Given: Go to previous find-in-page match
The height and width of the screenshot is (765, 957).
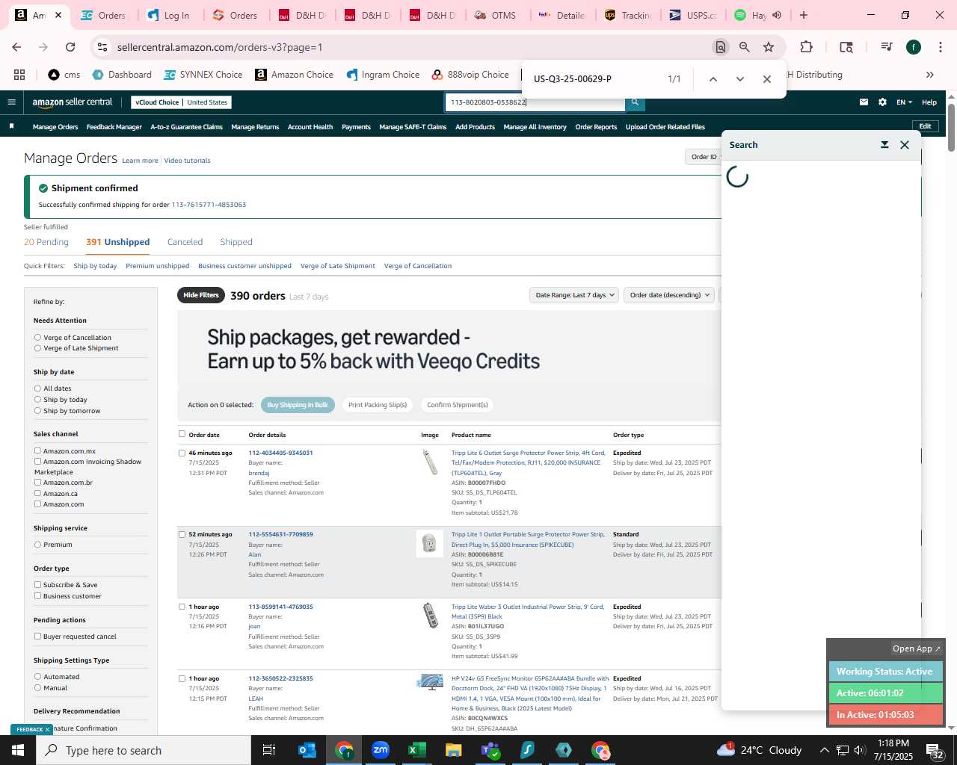Looking at the screenshot, I should pyautogui.click(x=713, y=79).
